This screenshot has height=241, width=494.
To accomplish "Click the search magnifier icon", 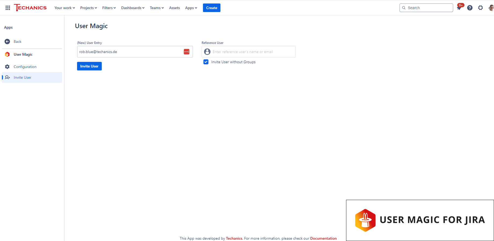I will pos(404,8).
